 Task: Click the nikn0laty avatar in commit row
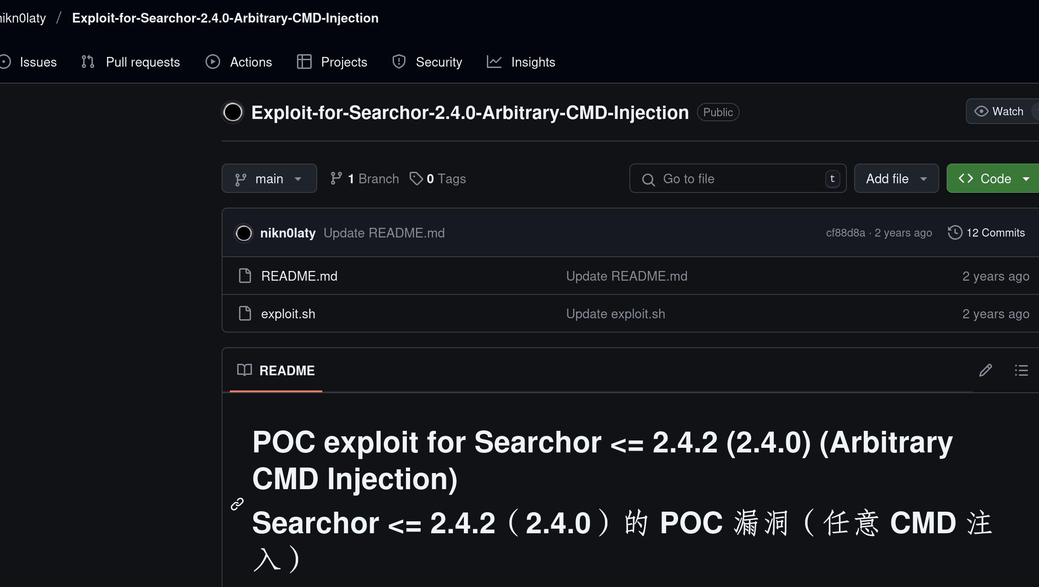tap(244, 233)
